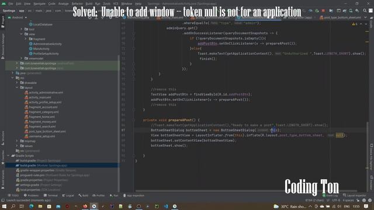Screen dimensions: 374x210
Task: Open the TODO tool window
Action: pos(13,195)
